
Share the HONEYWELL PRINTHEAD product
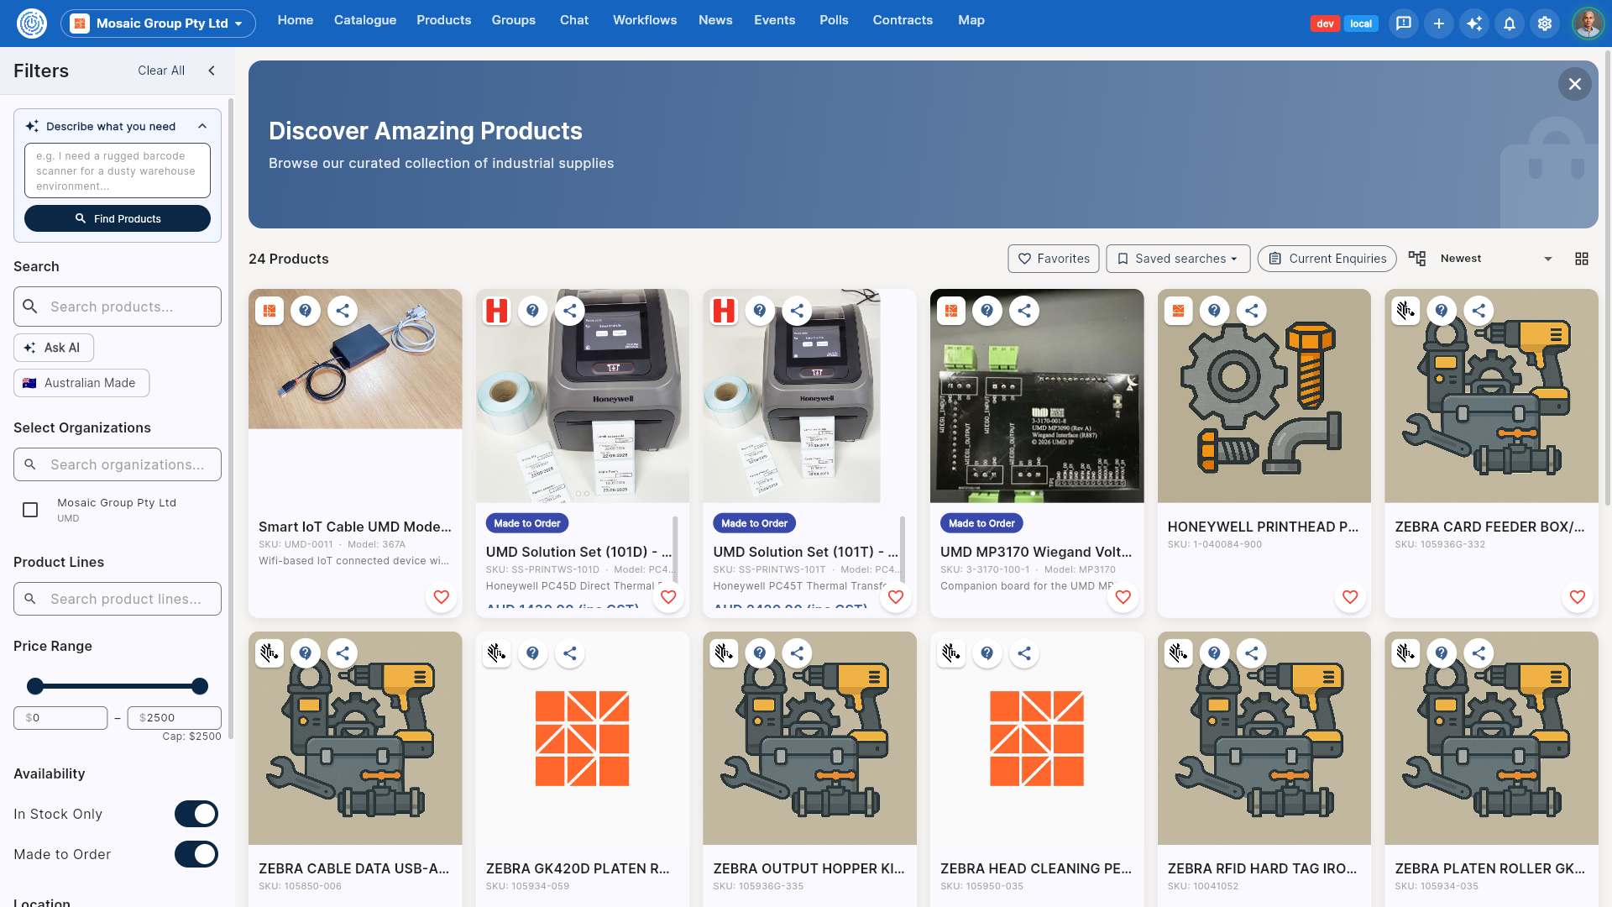(x=1252, y=311)
